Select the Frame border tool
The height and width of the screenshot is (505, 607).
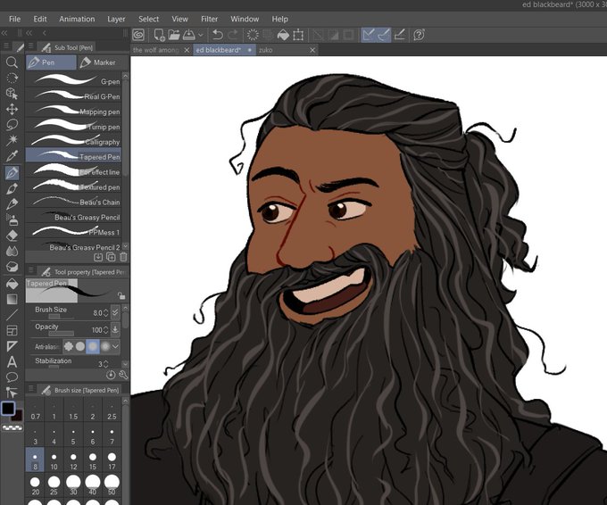coord(12,330)
